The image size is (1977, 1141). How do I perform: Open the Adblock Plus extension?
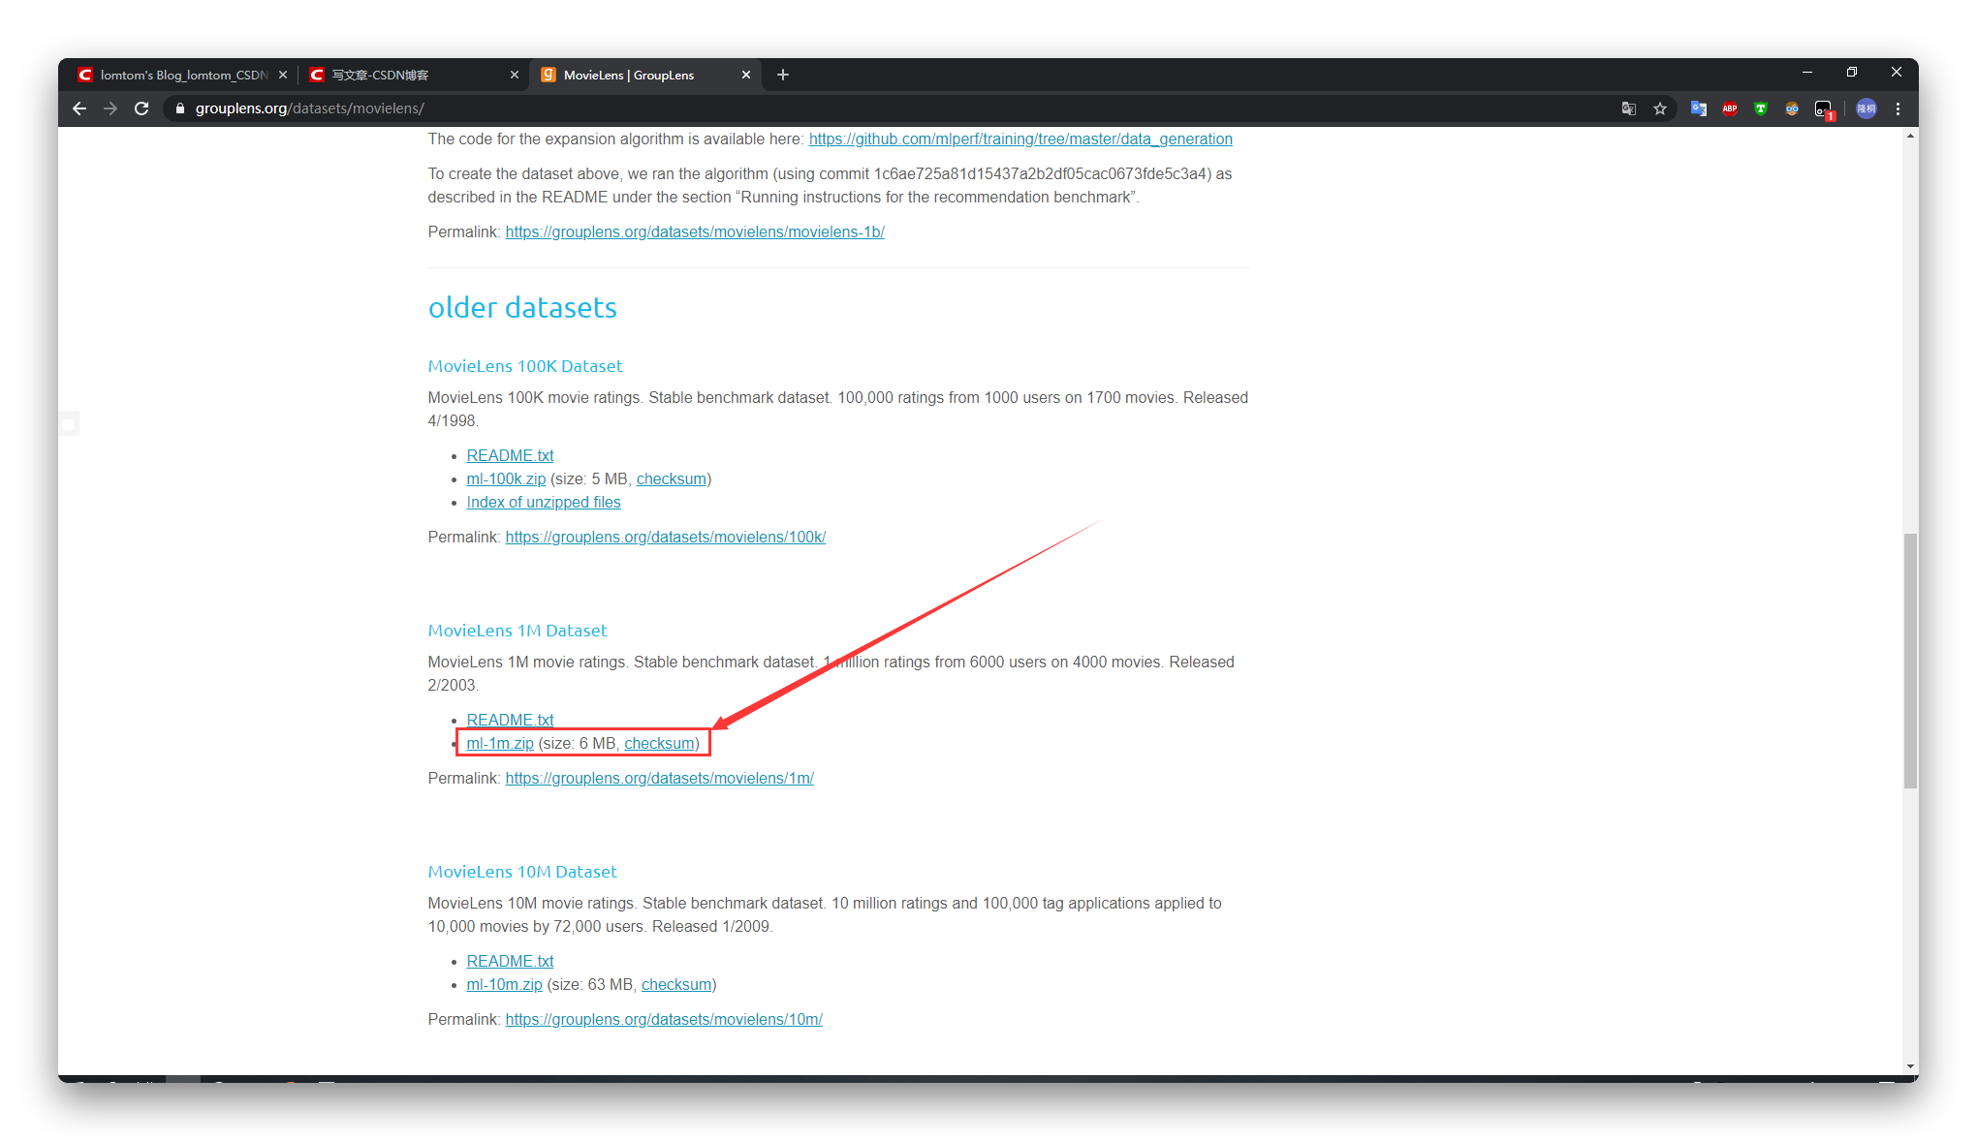(x=1730, y=108)
